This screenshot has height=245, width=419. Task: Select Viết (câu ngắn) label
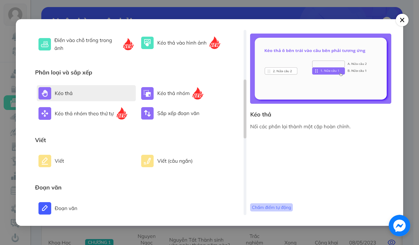pos(175,161)
